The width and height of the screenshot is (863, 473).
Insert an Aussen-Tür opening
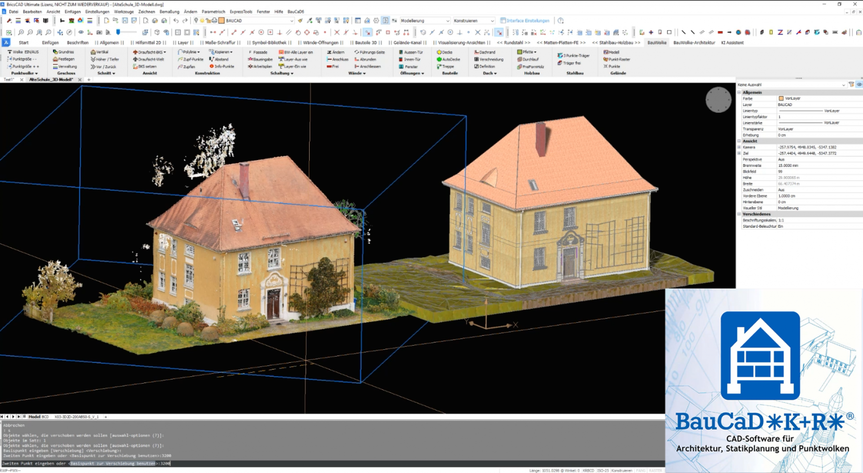(x=411, y=52)
